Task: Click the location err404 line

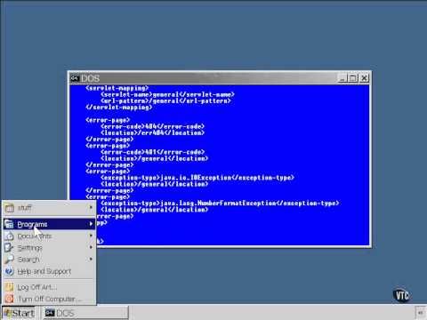Action: [x=152, y=132]
